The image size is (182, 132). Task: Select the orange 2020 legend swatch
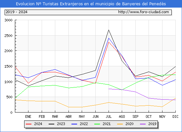pos(120,124)
